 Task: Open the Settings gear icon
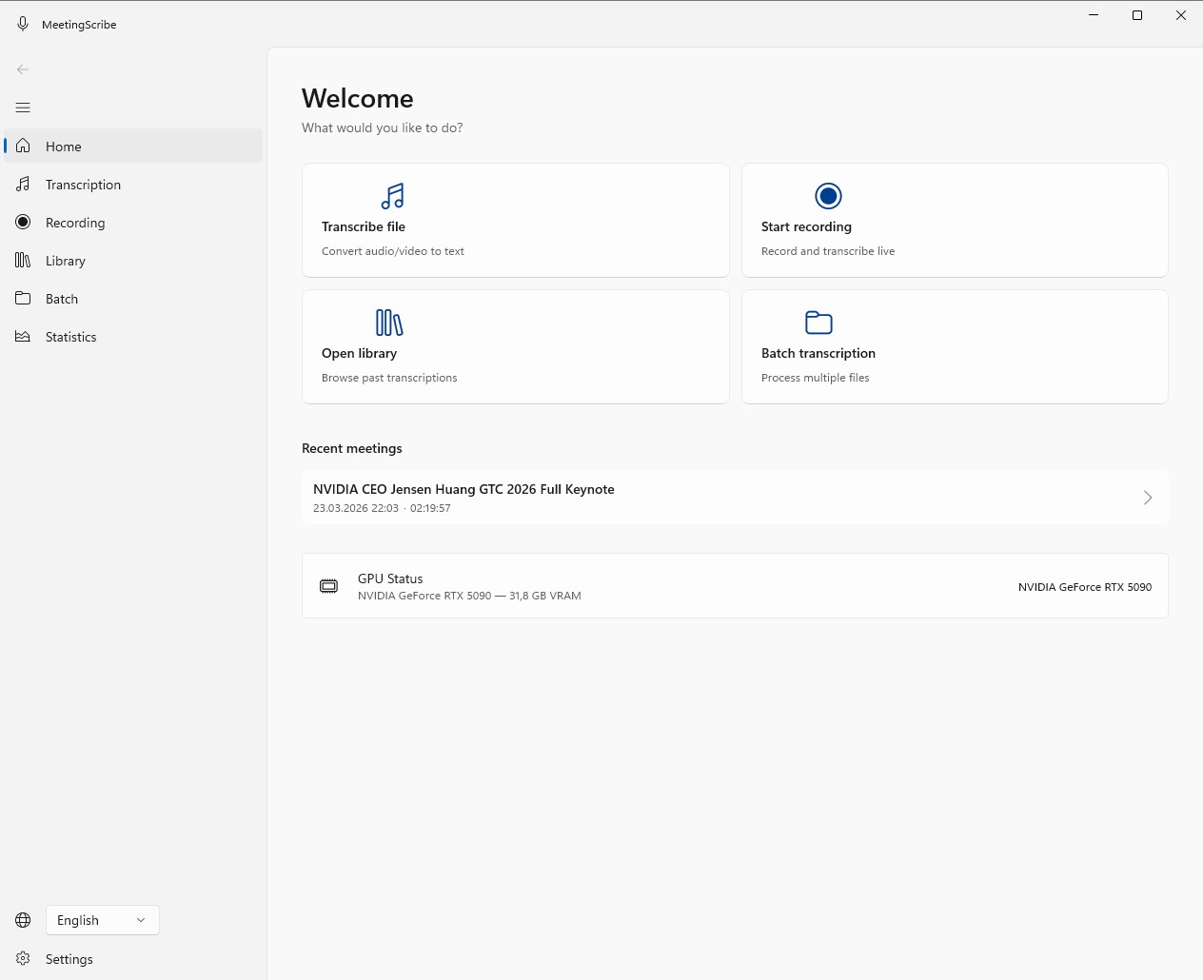click(22, 959)
